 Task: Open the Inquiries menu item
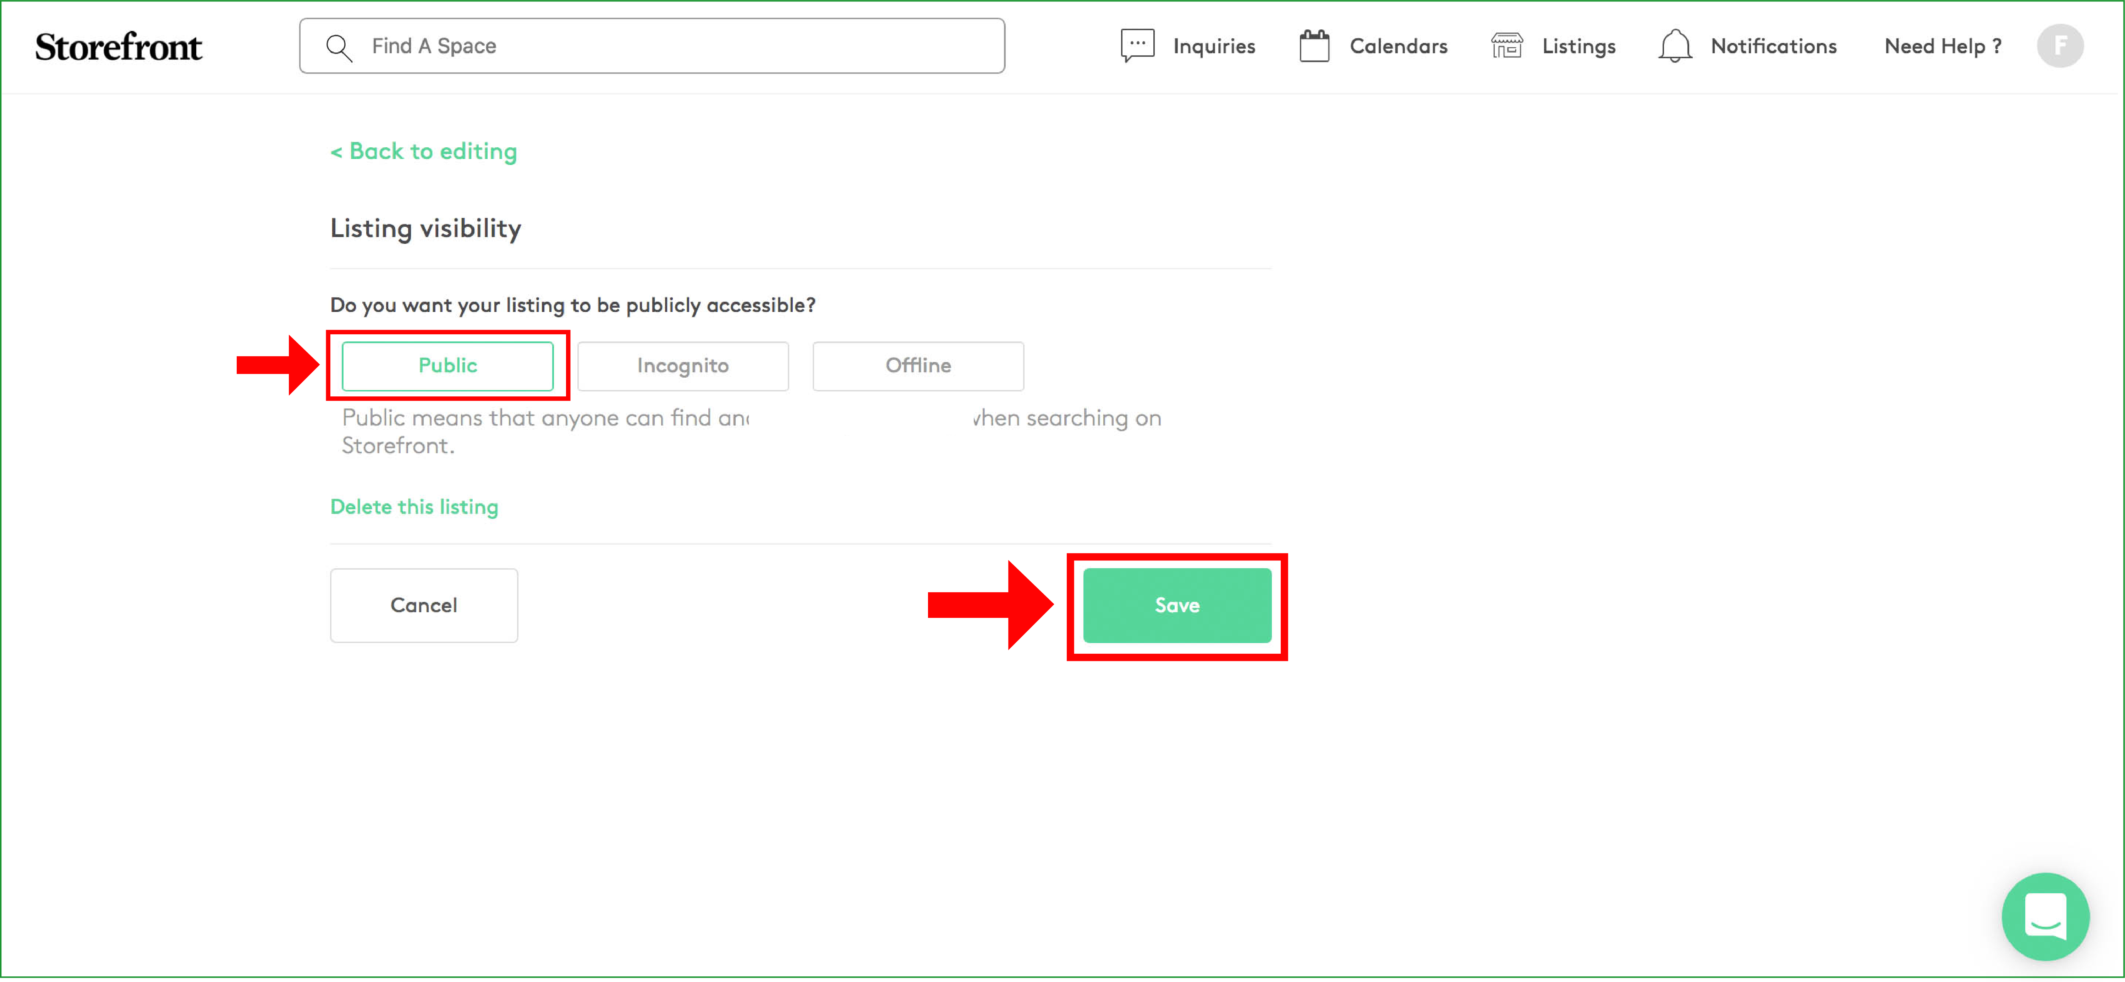point(1213,46)
